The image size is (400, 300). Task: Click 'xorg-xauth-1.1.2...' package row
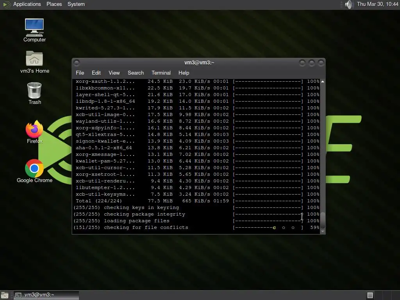[196, 81]
